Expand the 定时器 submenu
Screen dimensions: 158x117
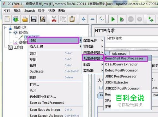pos(93,46)
